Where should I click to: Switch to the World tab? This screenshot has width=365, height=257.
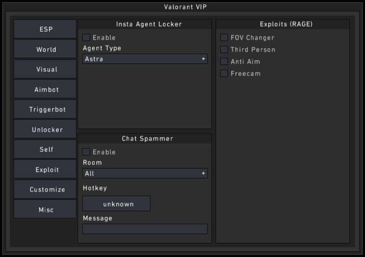(45, 49)
